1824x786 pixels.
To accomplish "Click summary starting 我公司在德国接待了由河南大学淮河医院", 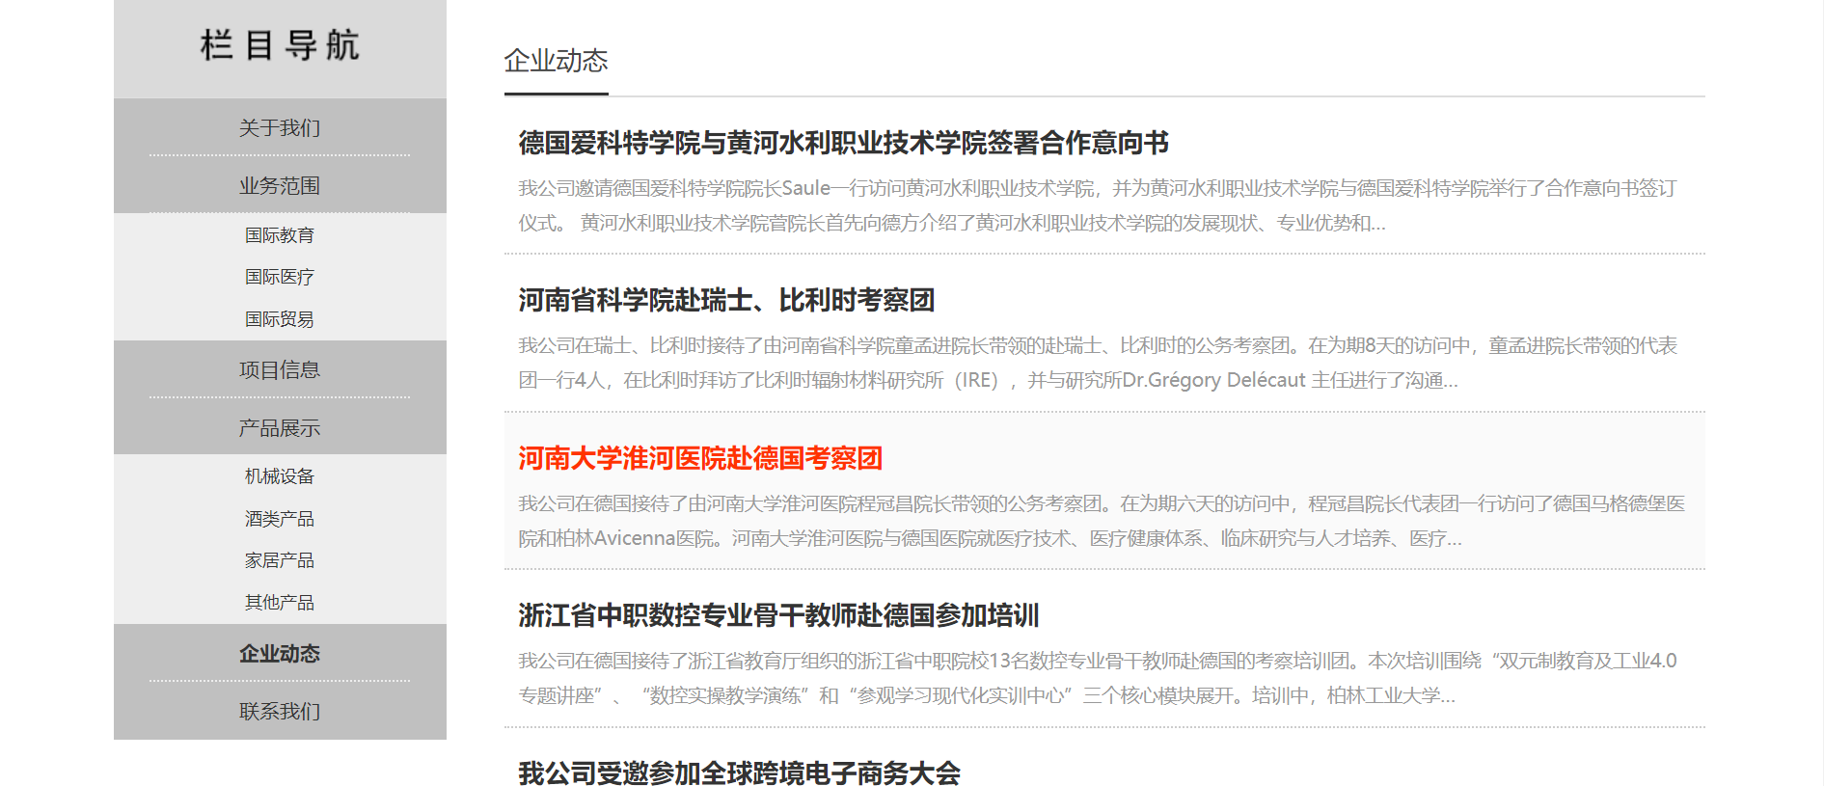I will 1102,521.
